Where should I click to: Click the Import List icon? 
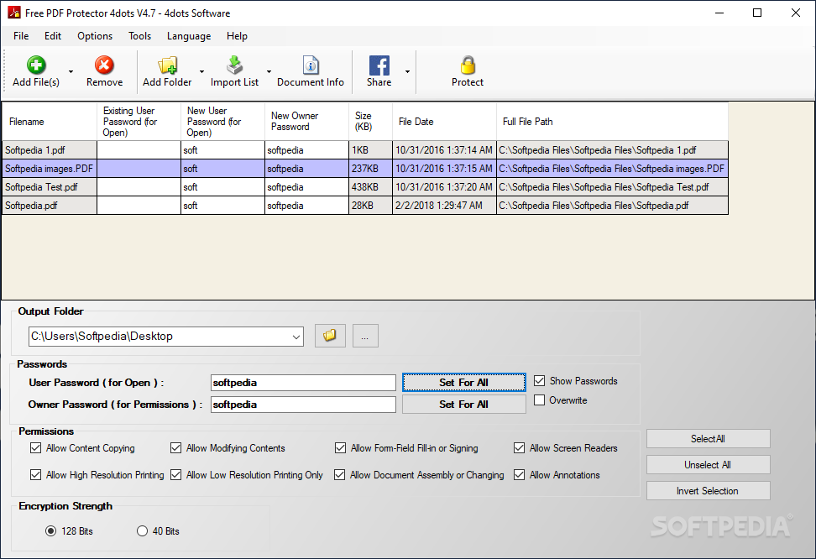coord(235,65)
